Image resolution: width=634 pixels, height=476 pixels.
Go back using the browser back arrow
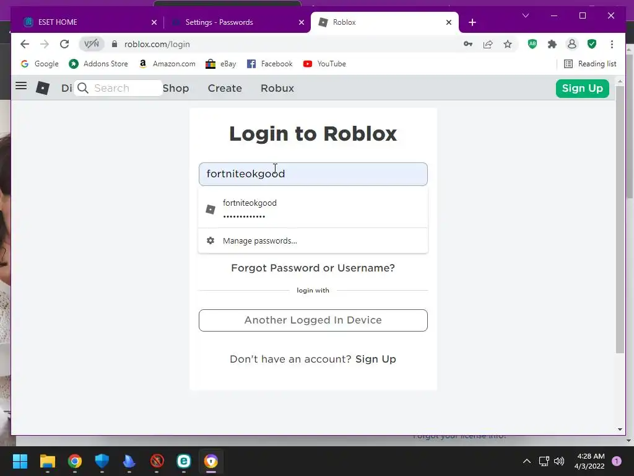[x=25, y=44]
